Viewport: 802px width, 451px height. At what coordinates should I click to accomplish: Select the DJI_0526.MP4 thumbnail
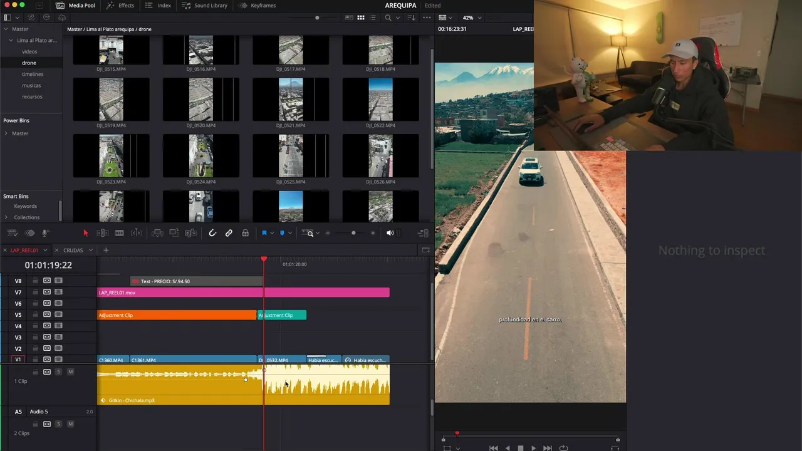click(x=380, y=155)
